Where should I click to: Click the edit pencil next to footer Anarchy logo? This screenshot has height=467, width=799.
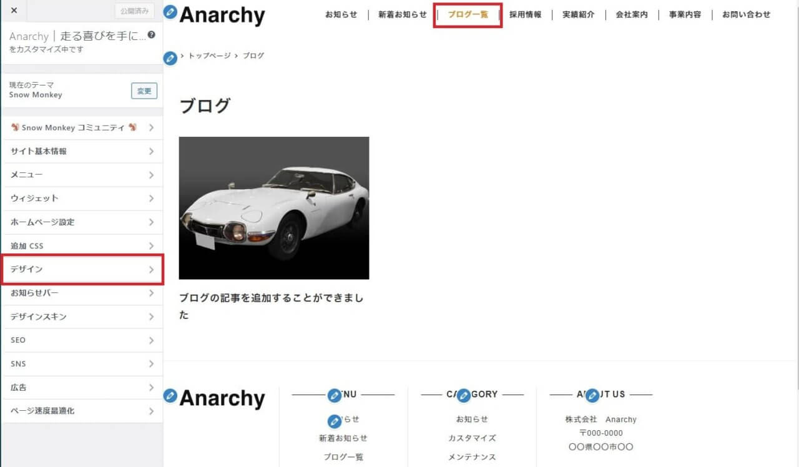pyautogui.click(x=170, y=395)
